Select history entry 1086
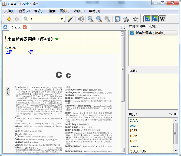 (133, 136)
